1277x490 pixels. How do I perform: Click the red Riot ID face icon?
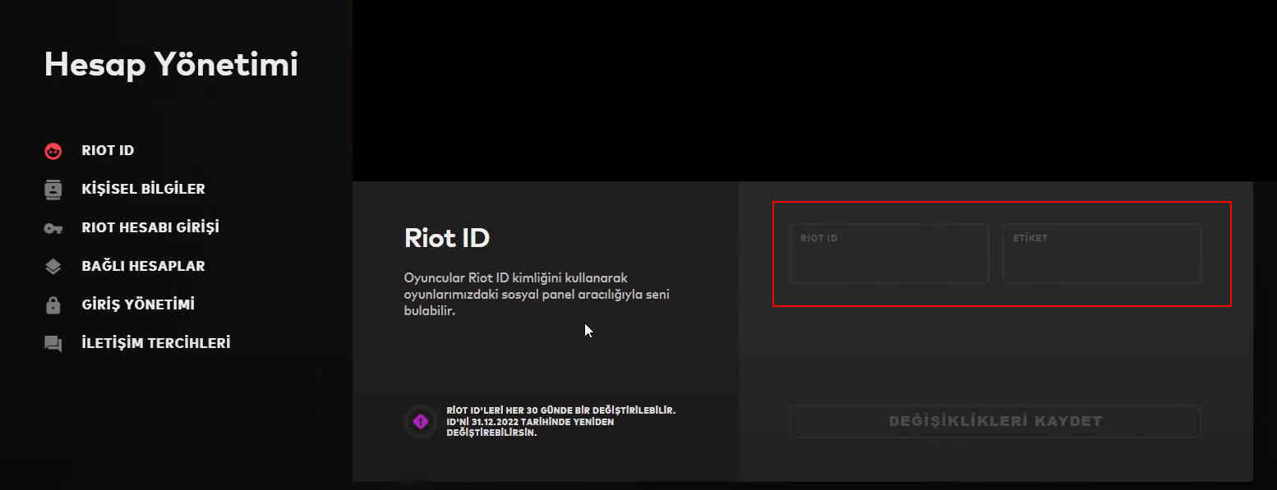click(53, 151)
